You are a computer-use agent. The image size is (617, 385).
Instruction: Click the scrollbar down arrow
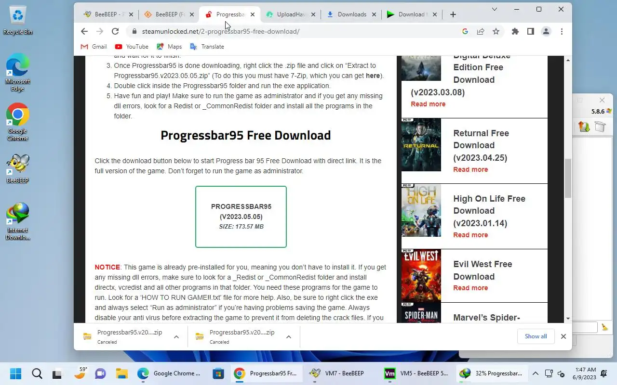pos(568,319)
